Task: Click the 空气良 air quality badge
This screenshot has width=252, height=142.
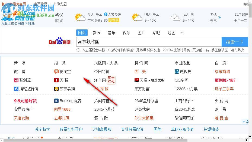Action: tap(114, 21)
